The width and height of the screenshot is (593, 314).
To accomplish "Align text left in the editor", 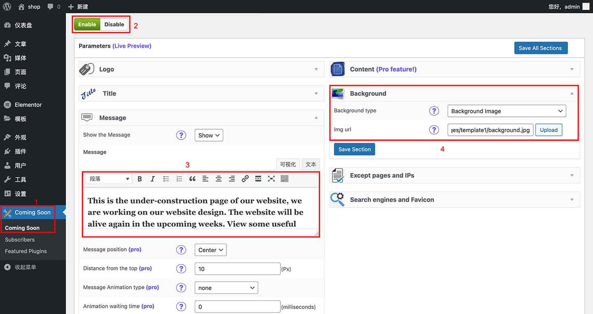I will tap(205, 179).
